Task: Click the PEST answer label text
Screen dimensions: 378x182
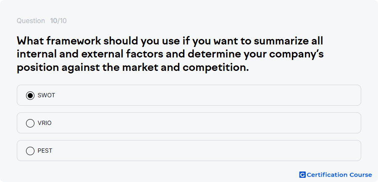Action: tap(45, 151)
